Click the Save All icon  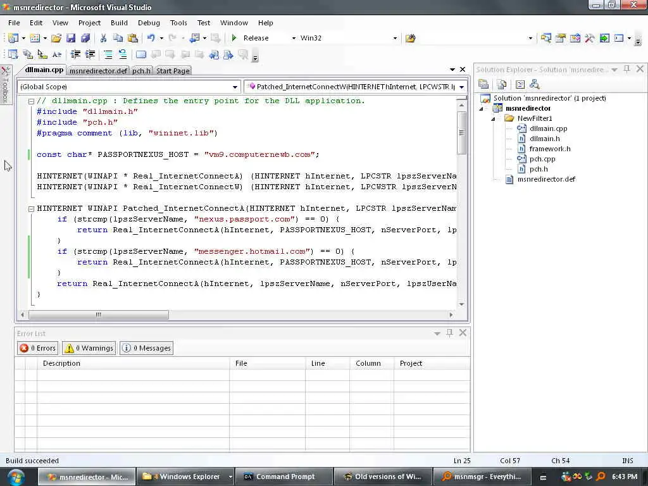click(85, 38)
